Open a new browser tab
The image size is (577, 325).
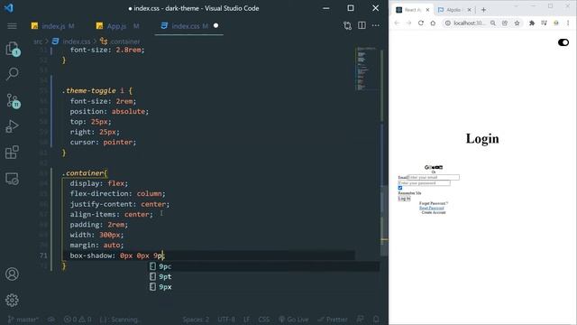click(483, 10)
